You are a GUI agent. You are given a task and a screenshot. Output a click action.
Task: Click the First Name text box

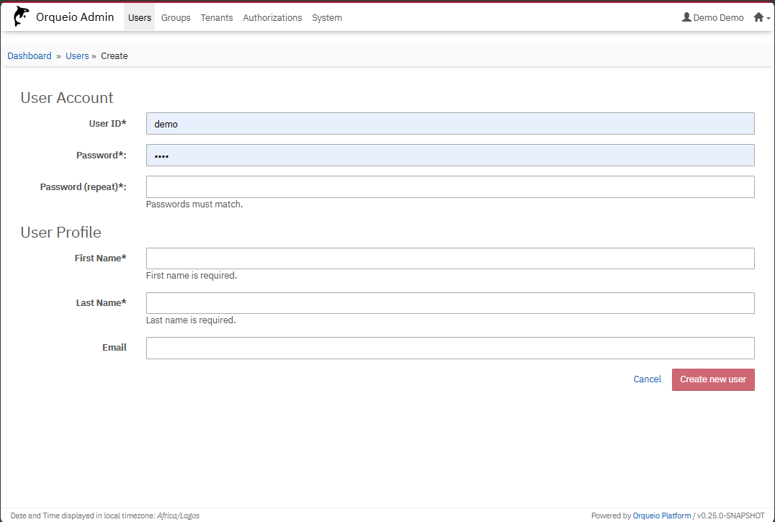[450, 258]
